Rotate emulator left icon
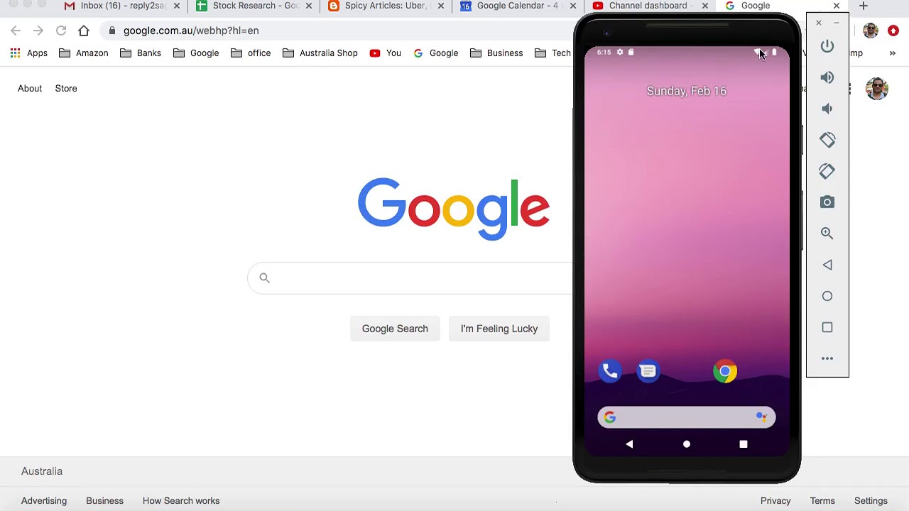Image resolution: width=909 pixels, height=511 pixels. 827,140
